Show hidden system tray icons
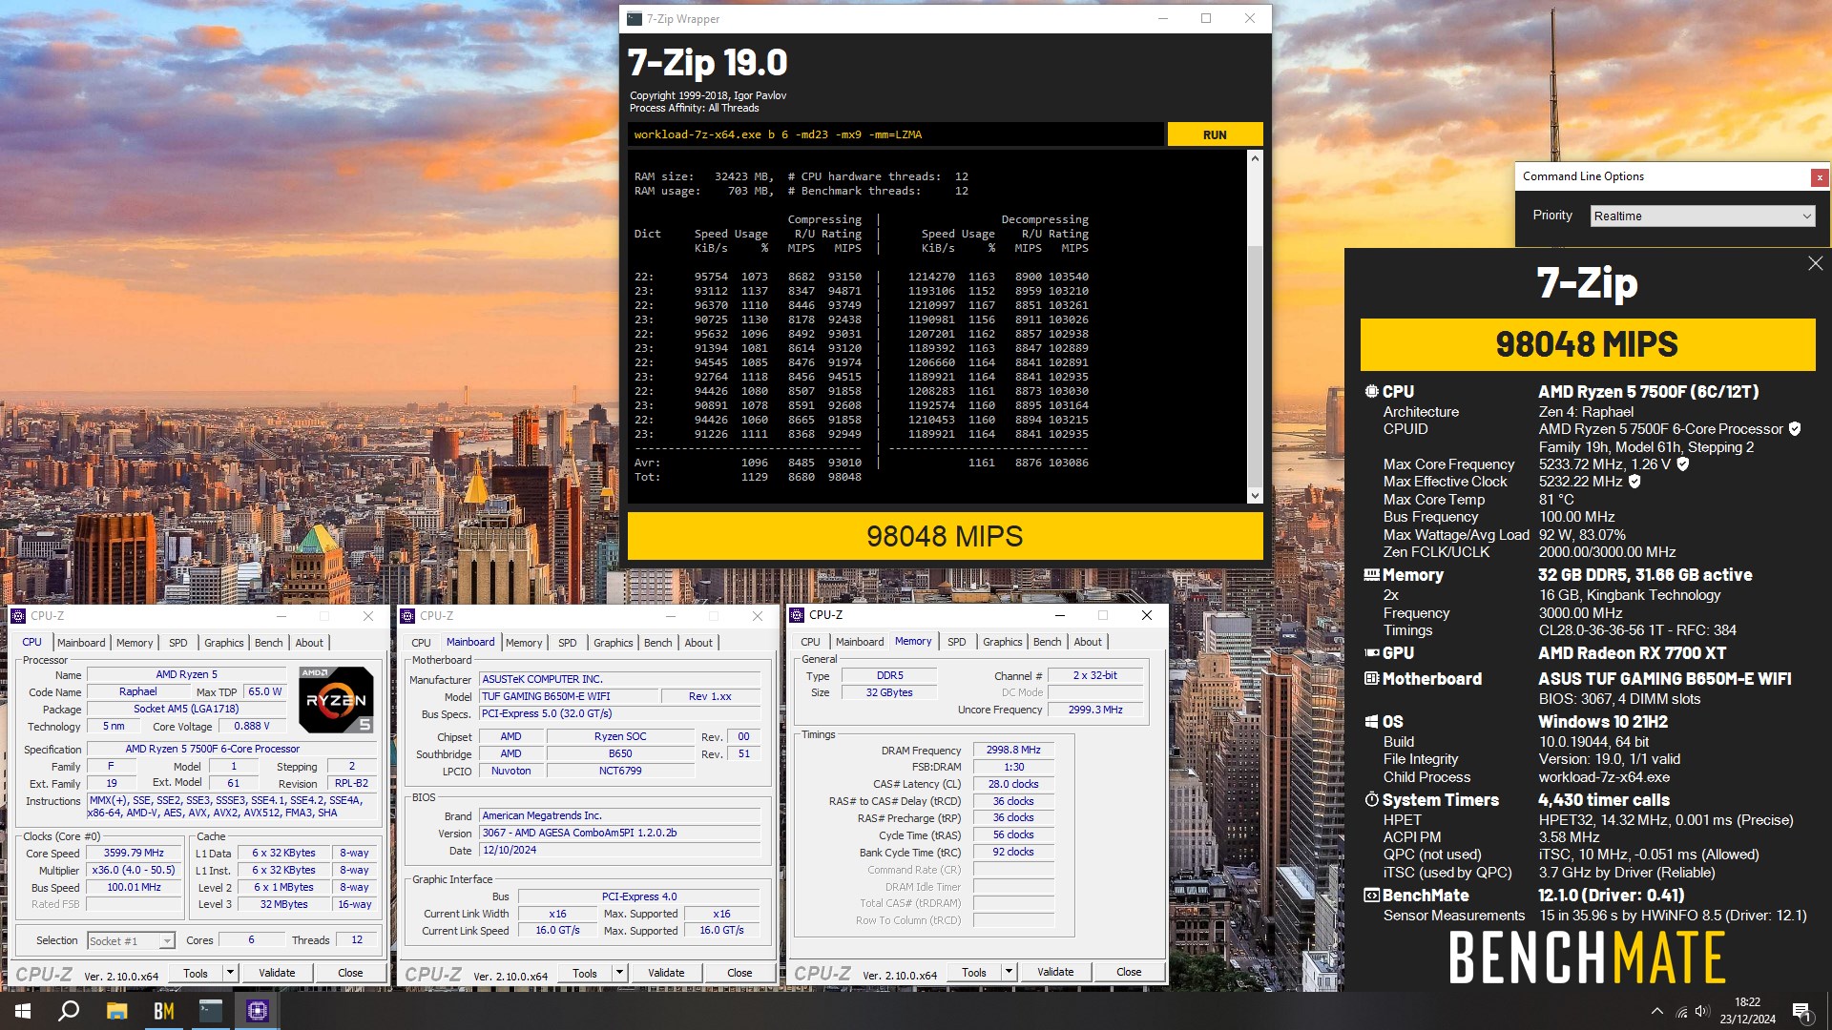This screenshot has height=1030, width=1832. pyautogui.click(x=1656, y=1011)
